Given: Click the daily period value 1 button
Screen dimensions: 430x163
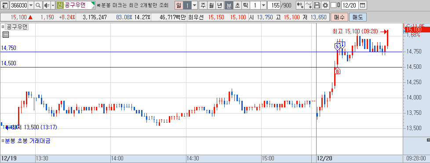Looking at the screenshot, I should click(x=187, y=5).
